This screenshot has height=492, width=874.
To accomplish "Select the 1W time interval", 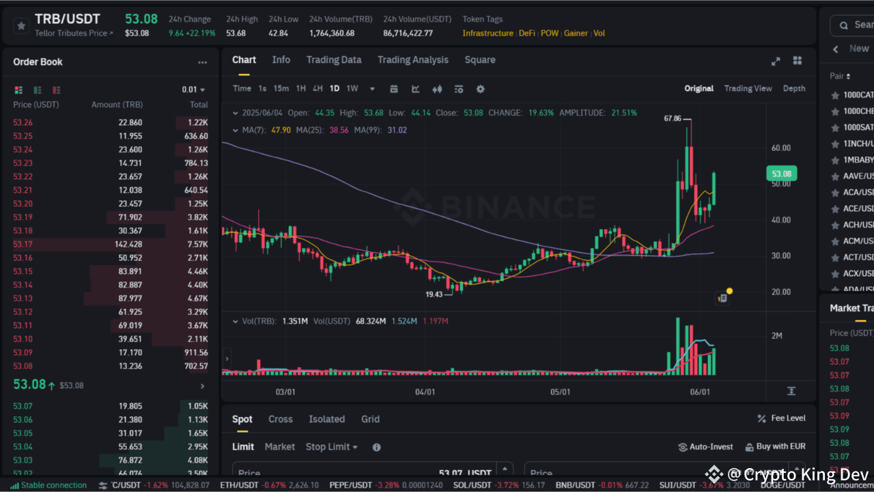I will click(x=352, y=89).
